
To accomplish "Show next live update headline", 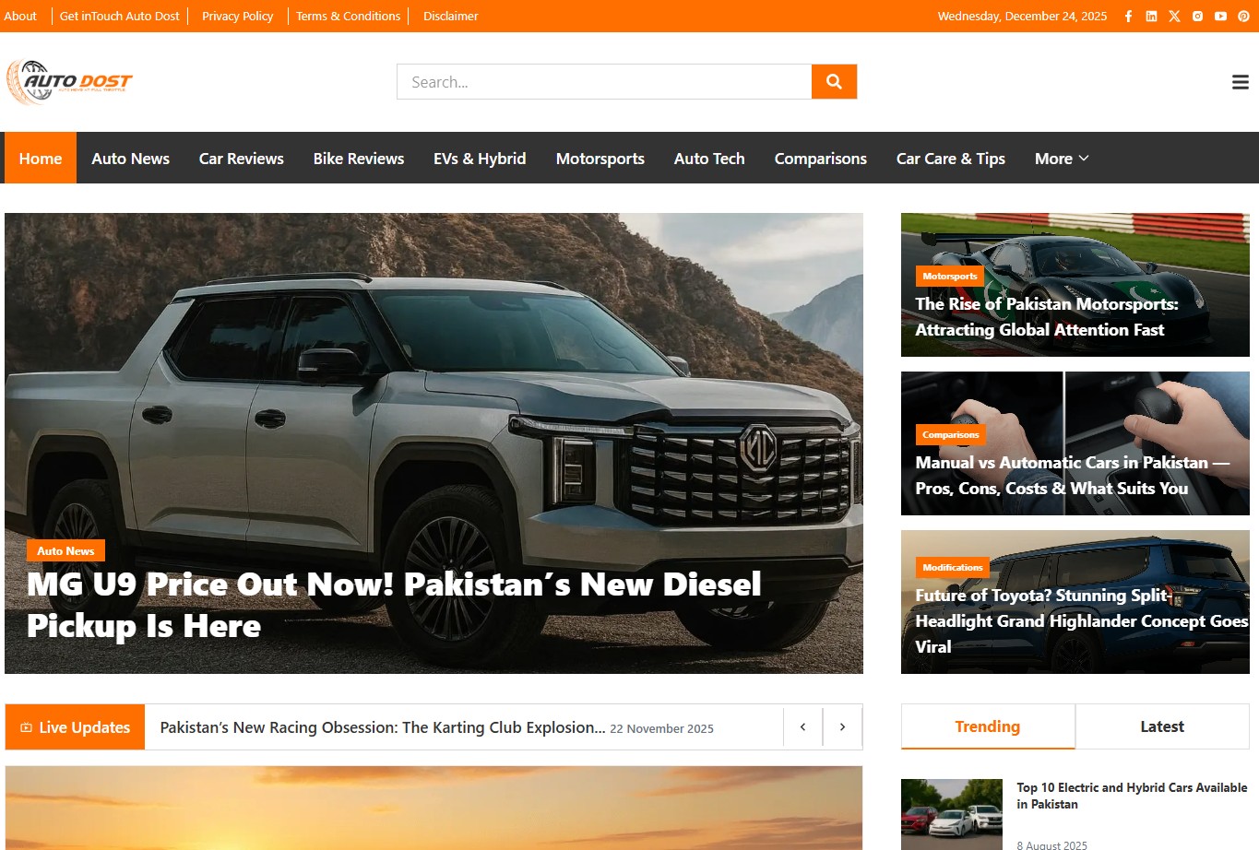I will tap(842, 726).
